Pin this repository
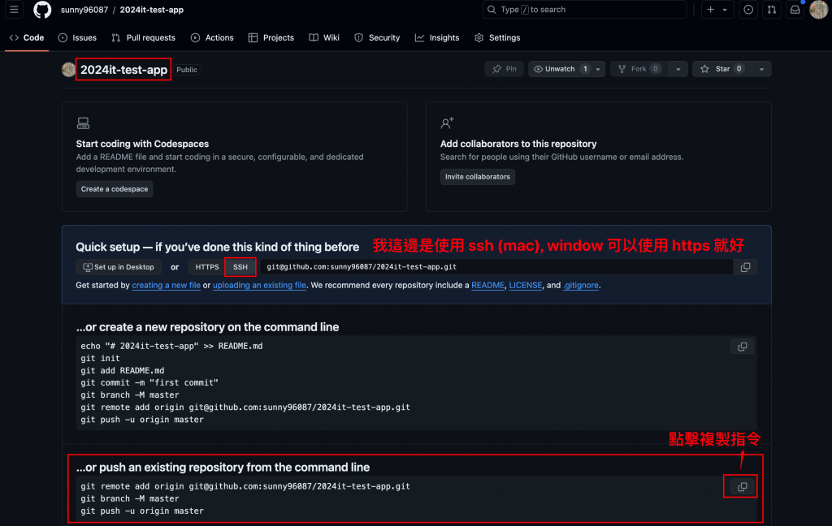The height and width of the screenshot is (526, 832). pos(504,69)
